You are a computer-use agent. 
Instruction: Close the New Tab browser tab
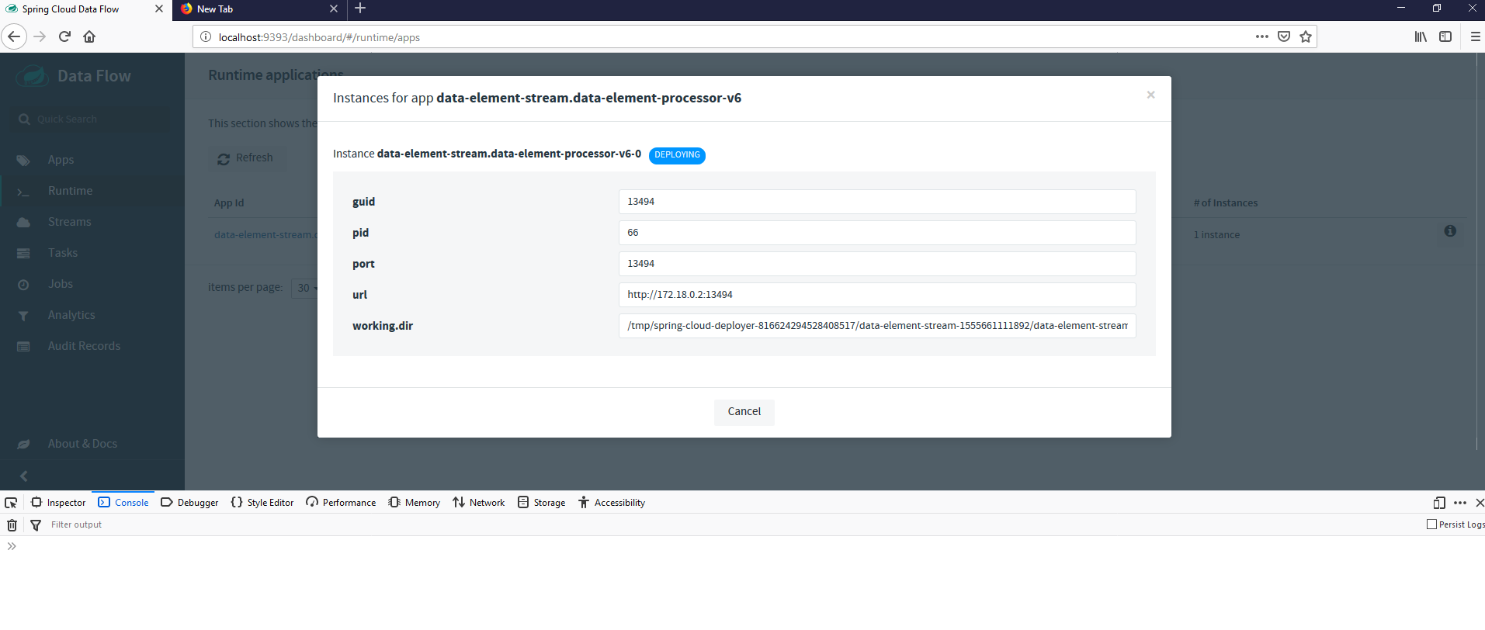334,9
